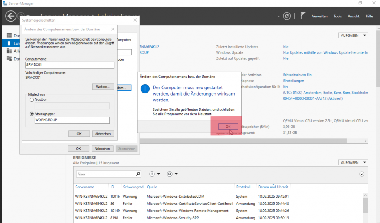Screen dimensions: 380x223
Task: Sort events by Datum und Uhrzeit column
Action: [x=273, y=187]
